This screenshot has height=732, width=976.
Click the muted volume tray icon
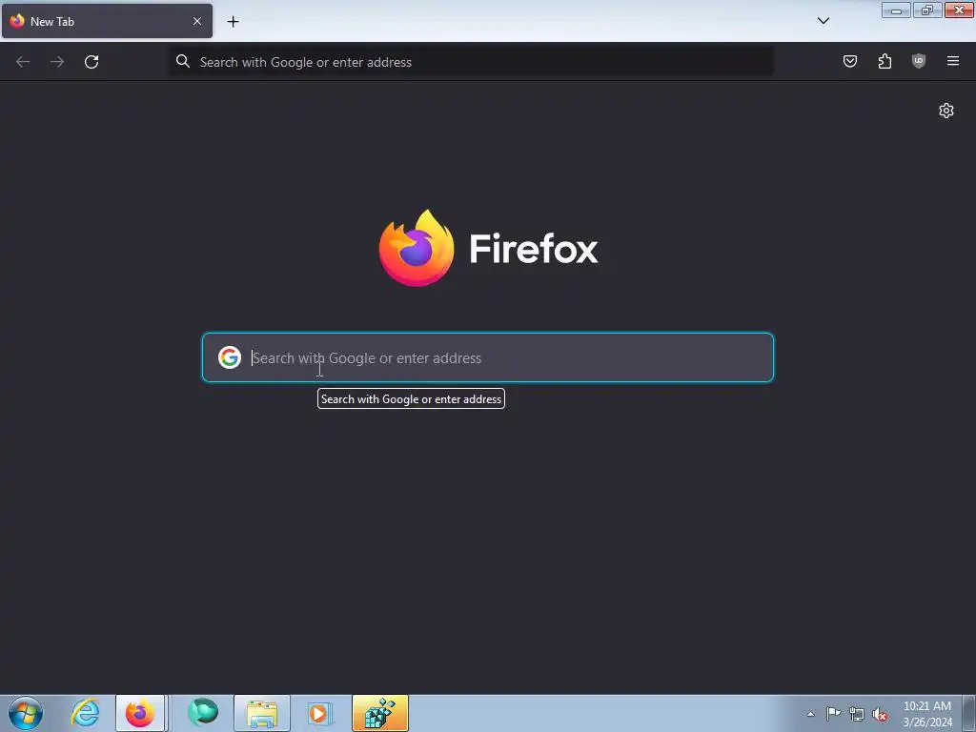[880, 714]
